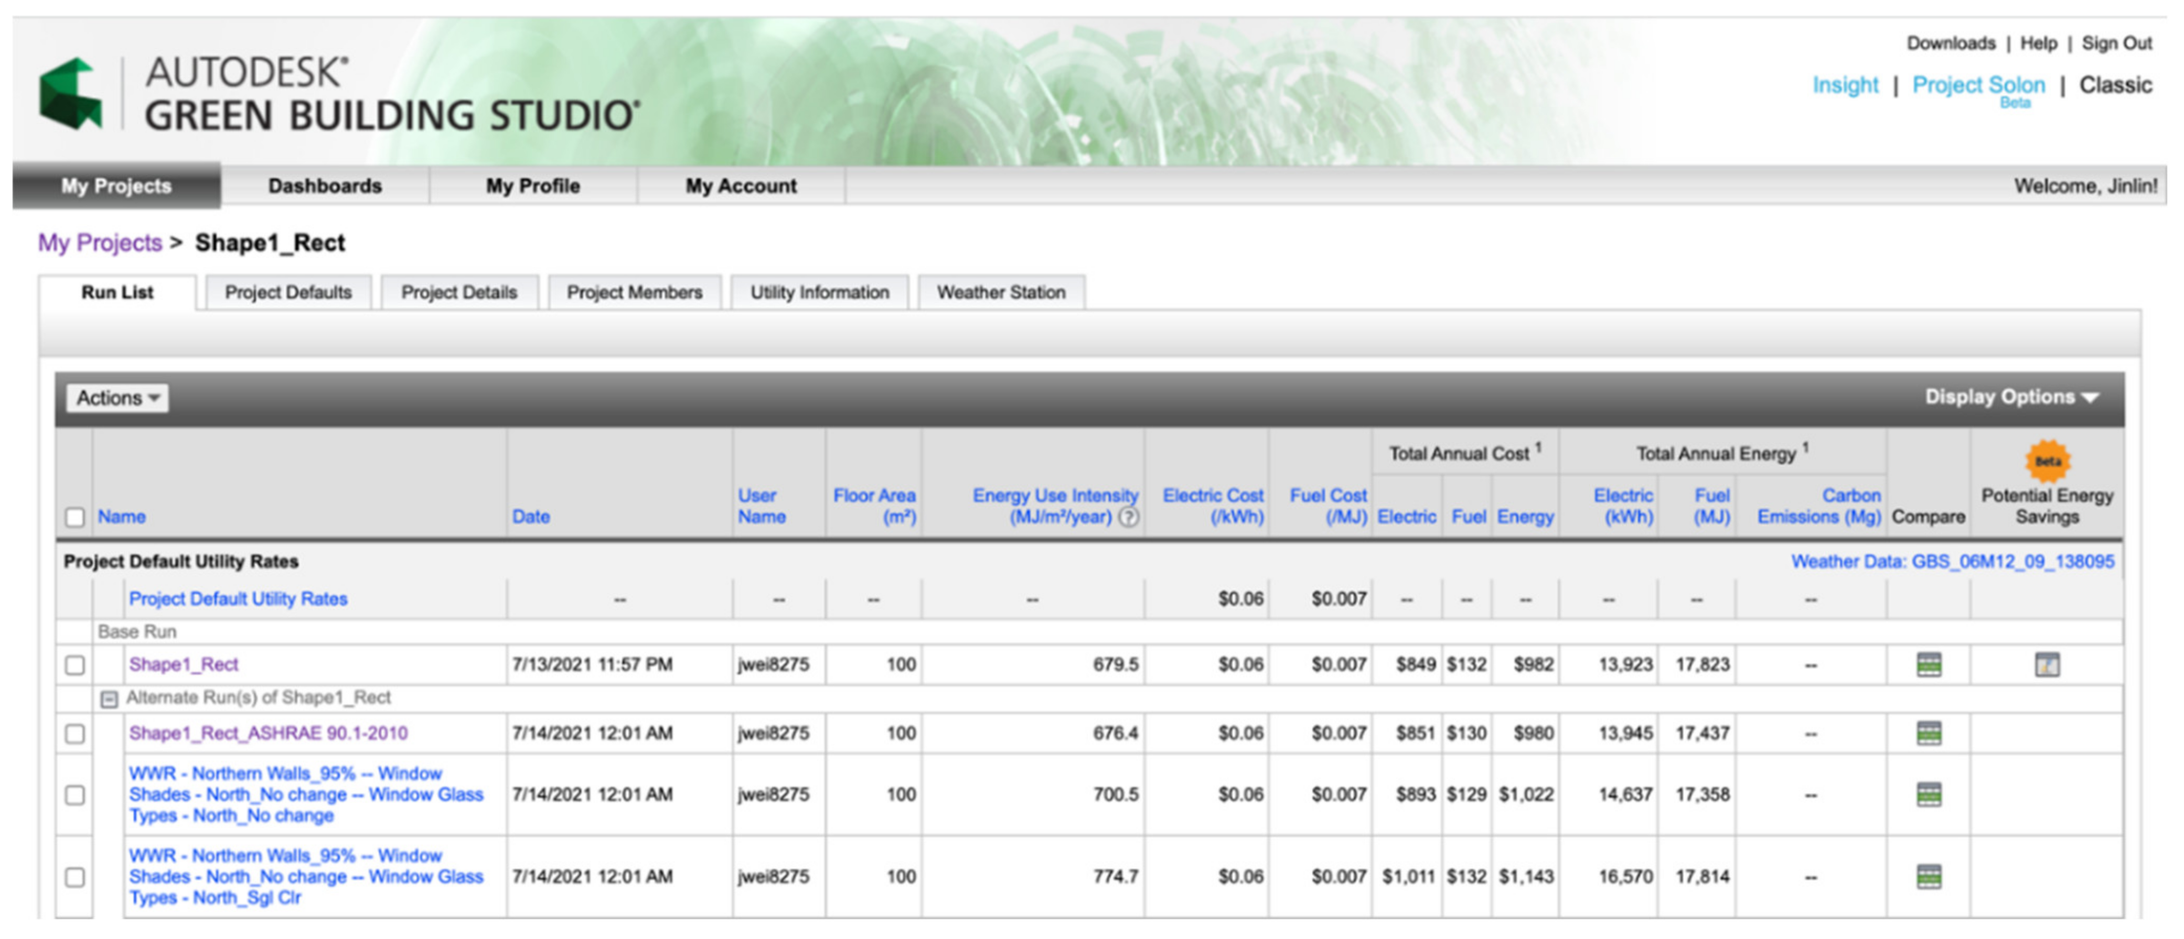Click compare icon for the 700.5 intensity run

(x=1928, y=794)
